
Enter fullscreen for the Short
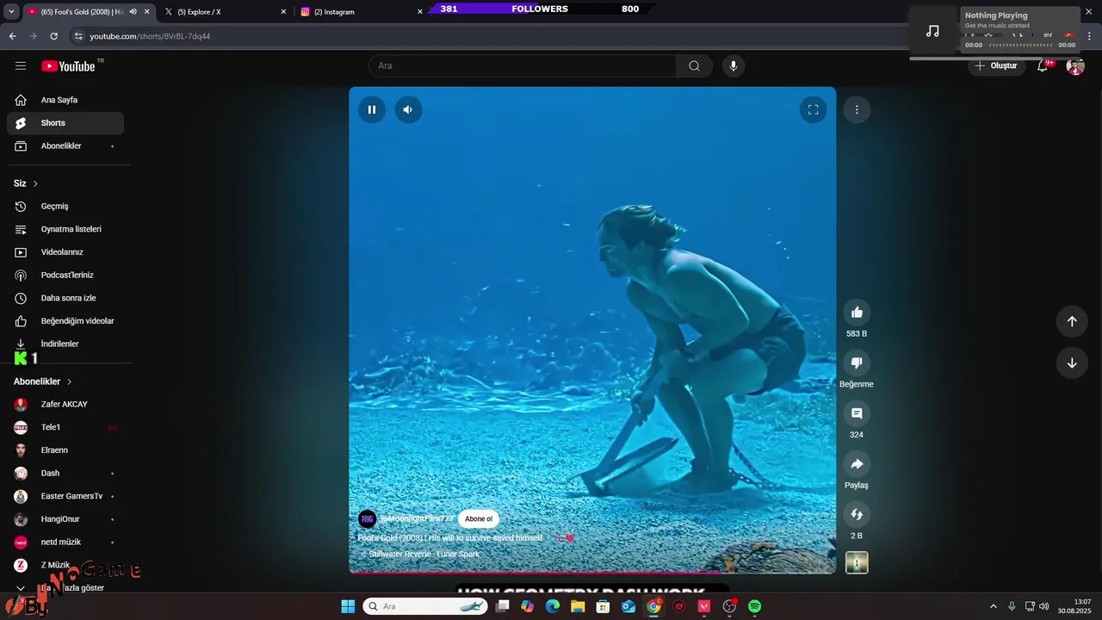[x=813, y=109]
